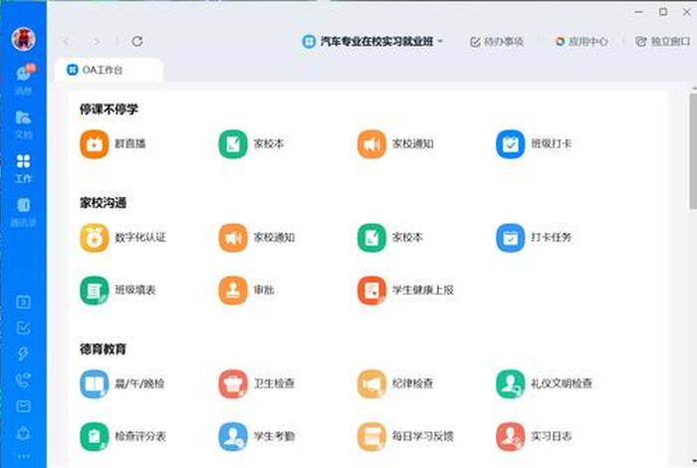Open the 实习日志 internship log
Viewport: 697px width, 468px height.
click(510, 436)
